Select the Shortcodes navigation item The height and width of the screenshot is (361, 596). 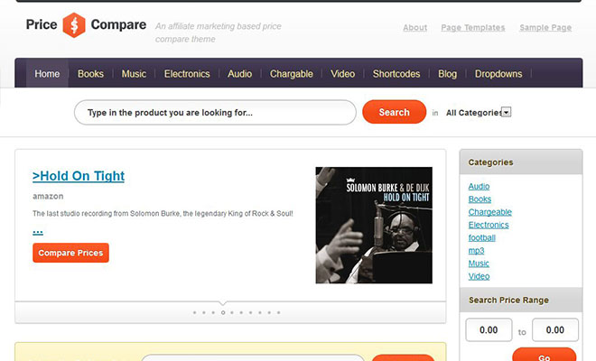click(x=396, y=74)
